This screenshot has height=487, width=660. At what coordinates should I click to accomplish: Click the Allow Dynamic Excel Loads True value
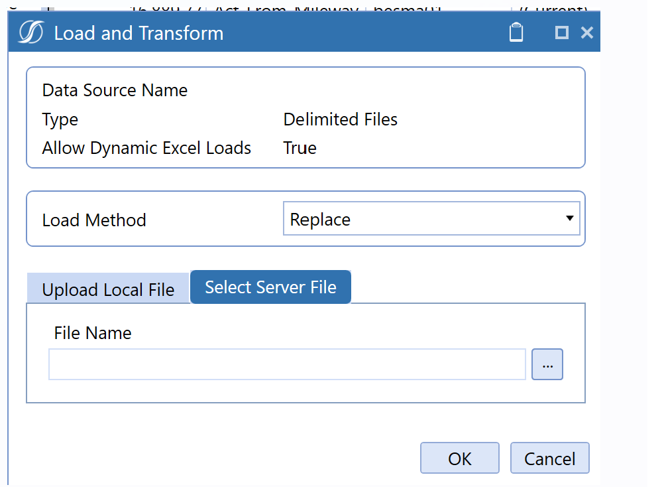click(300, 147)
